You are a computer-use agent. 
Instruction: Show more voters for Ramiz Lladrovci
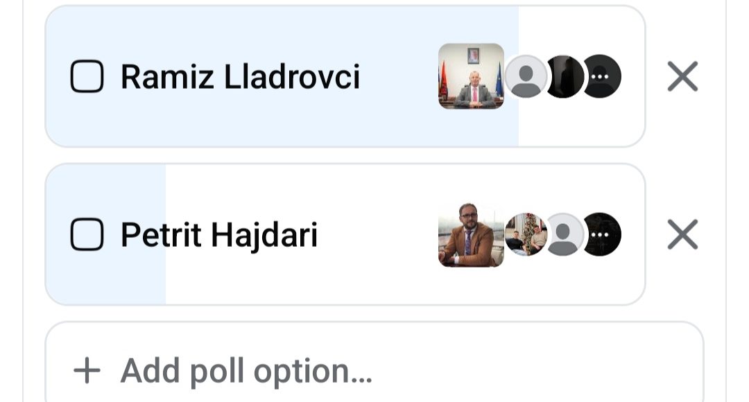601,76
